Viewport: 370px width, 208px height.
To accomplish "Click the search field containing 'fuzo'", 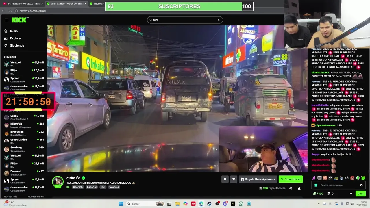I will [185, 20].
